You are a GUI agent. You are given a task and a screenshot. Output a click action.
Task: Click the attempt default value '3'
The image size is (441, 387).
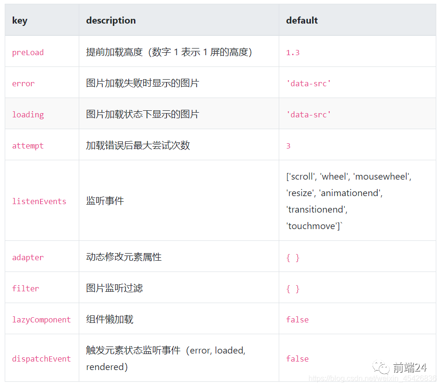(x=288, y=146)
